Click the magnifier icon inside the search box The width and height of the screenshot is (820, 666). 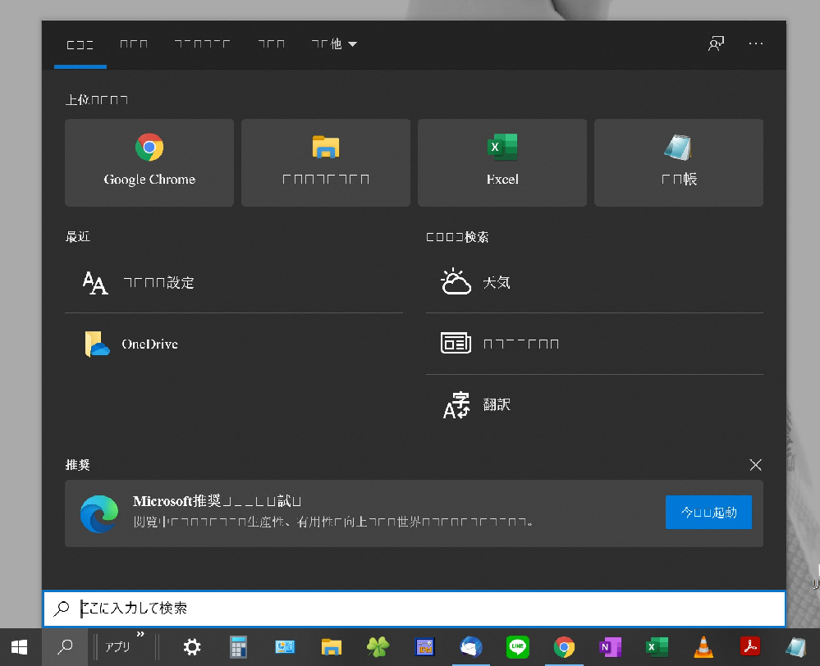[62, 608]
